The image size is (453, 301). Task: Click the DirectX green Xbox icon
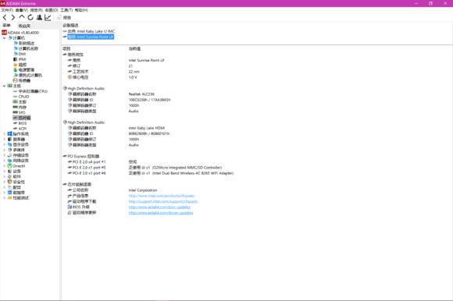pyautogui.click(x=10, y=166)
